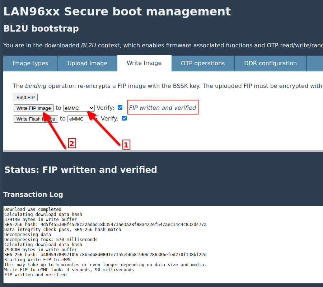Screen dimensions: 323x287
Task: Click the 'Transaction Log' heading
Action: coord(33,194)
